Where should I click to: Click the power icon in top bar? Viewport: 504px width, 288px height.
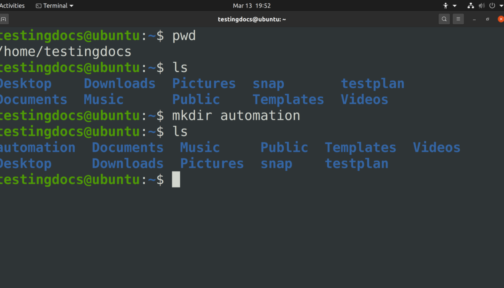tap(492, 6)
